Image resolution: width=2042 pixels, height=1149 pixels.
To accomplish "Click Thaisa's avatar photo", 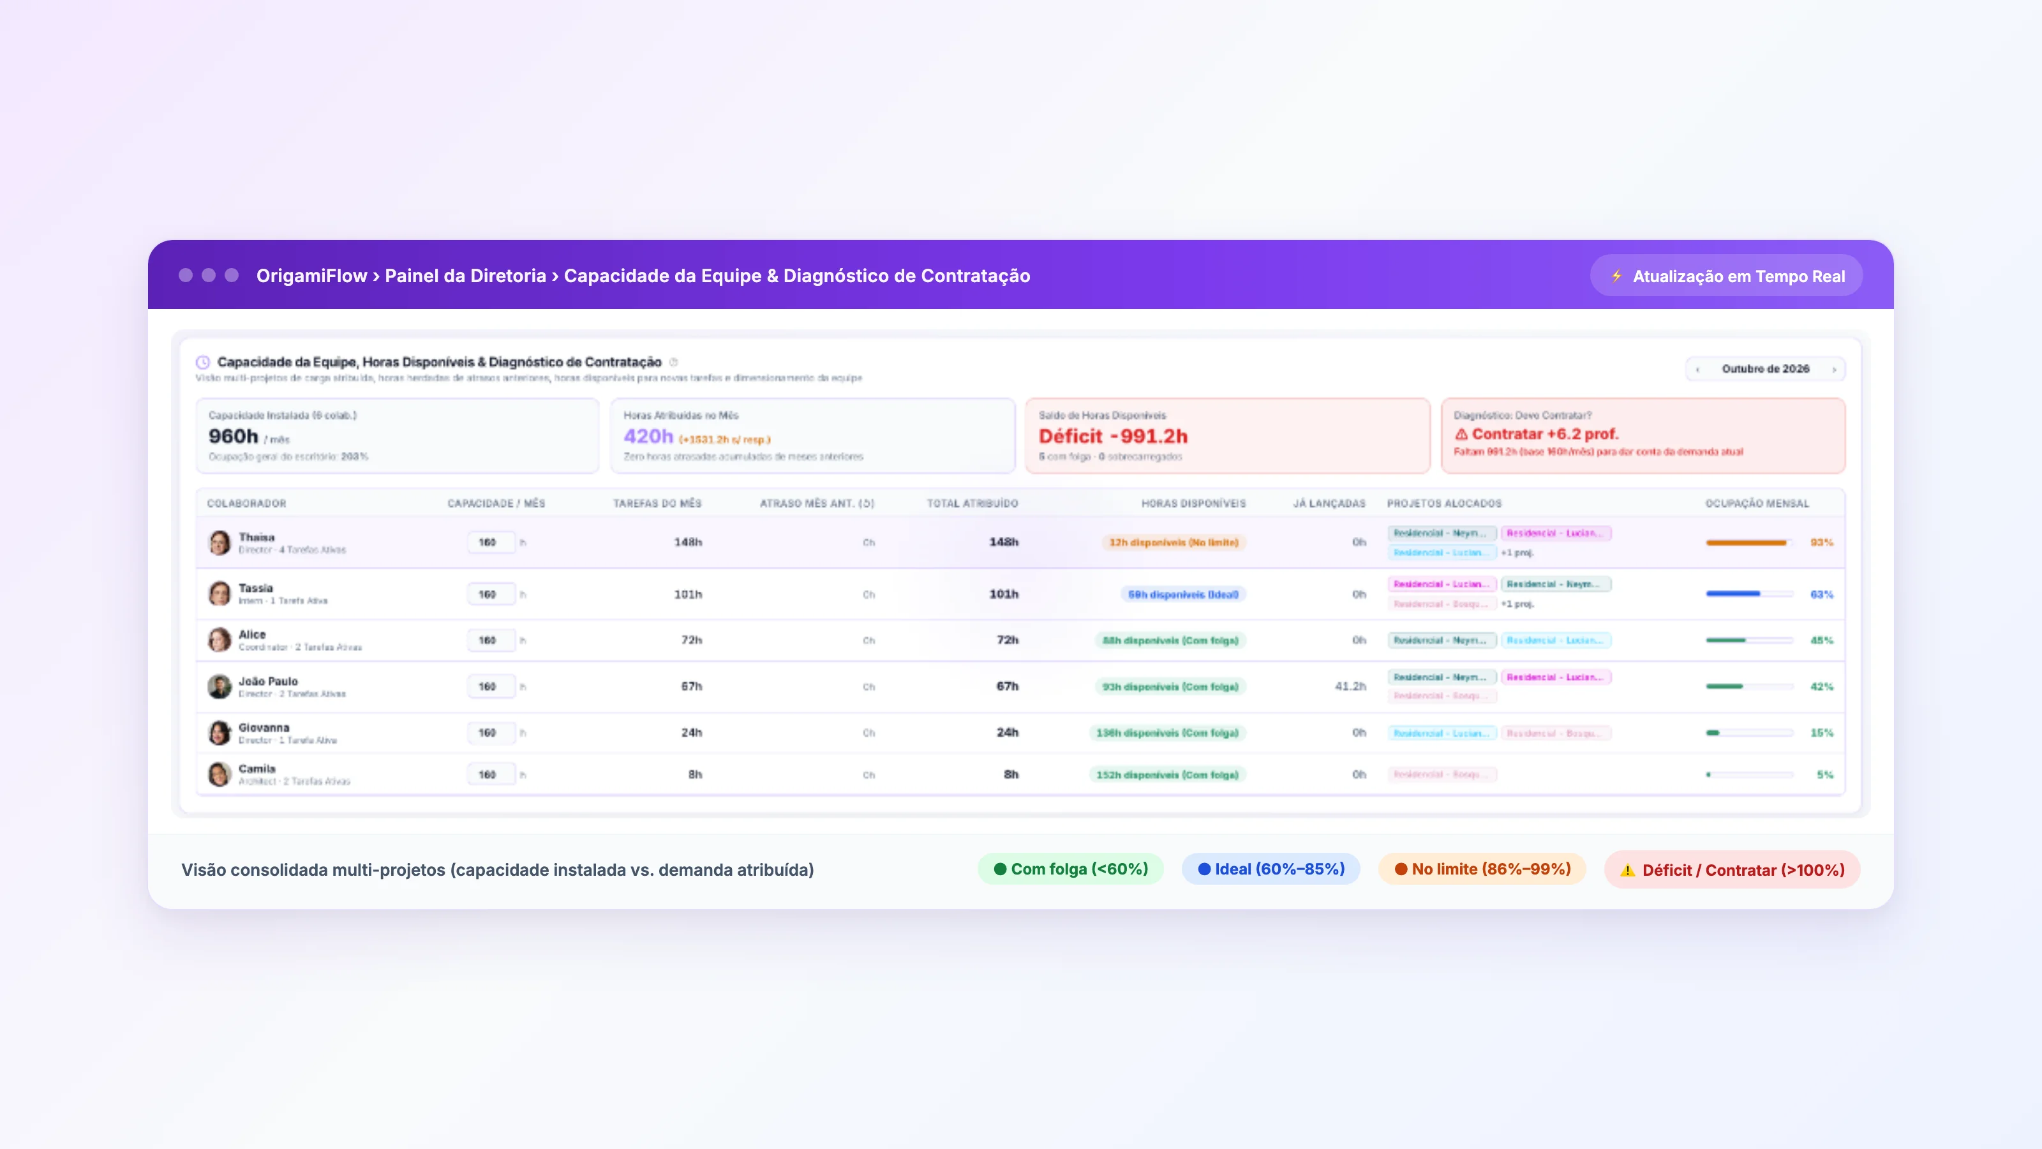I will [x=220, y=543].
